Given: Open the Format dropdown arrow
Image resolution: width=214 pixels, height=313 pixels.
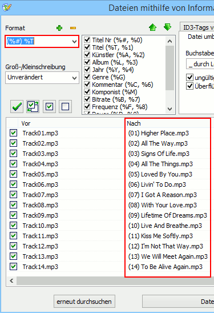Looking at the screenshot, I should pyautogui.click(x=74, y=42).
